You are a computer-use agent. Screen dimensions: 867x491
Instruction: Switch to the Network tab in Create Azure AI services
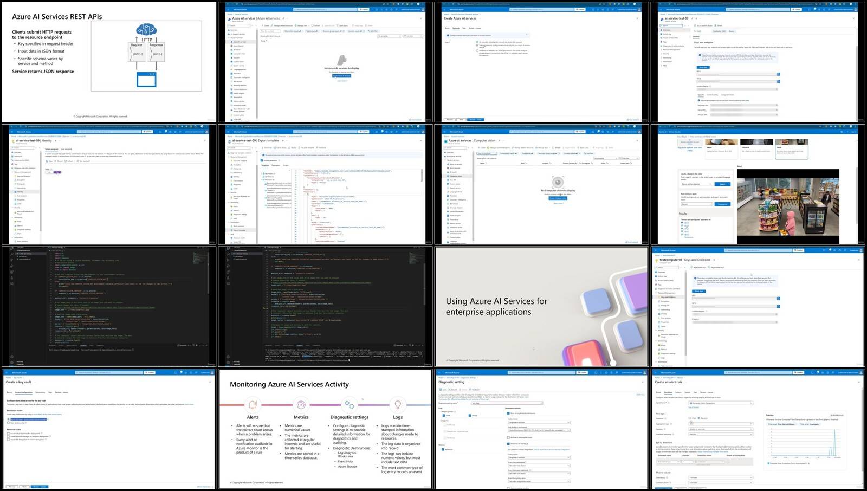(x=456, y=28)
